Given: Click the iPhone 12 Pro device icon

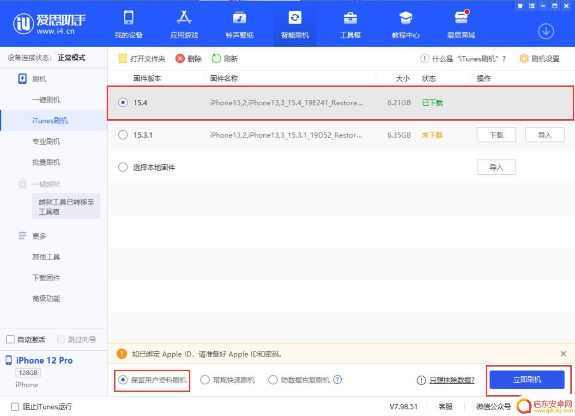Looking at the screenshot, I should tap(9, 360).
